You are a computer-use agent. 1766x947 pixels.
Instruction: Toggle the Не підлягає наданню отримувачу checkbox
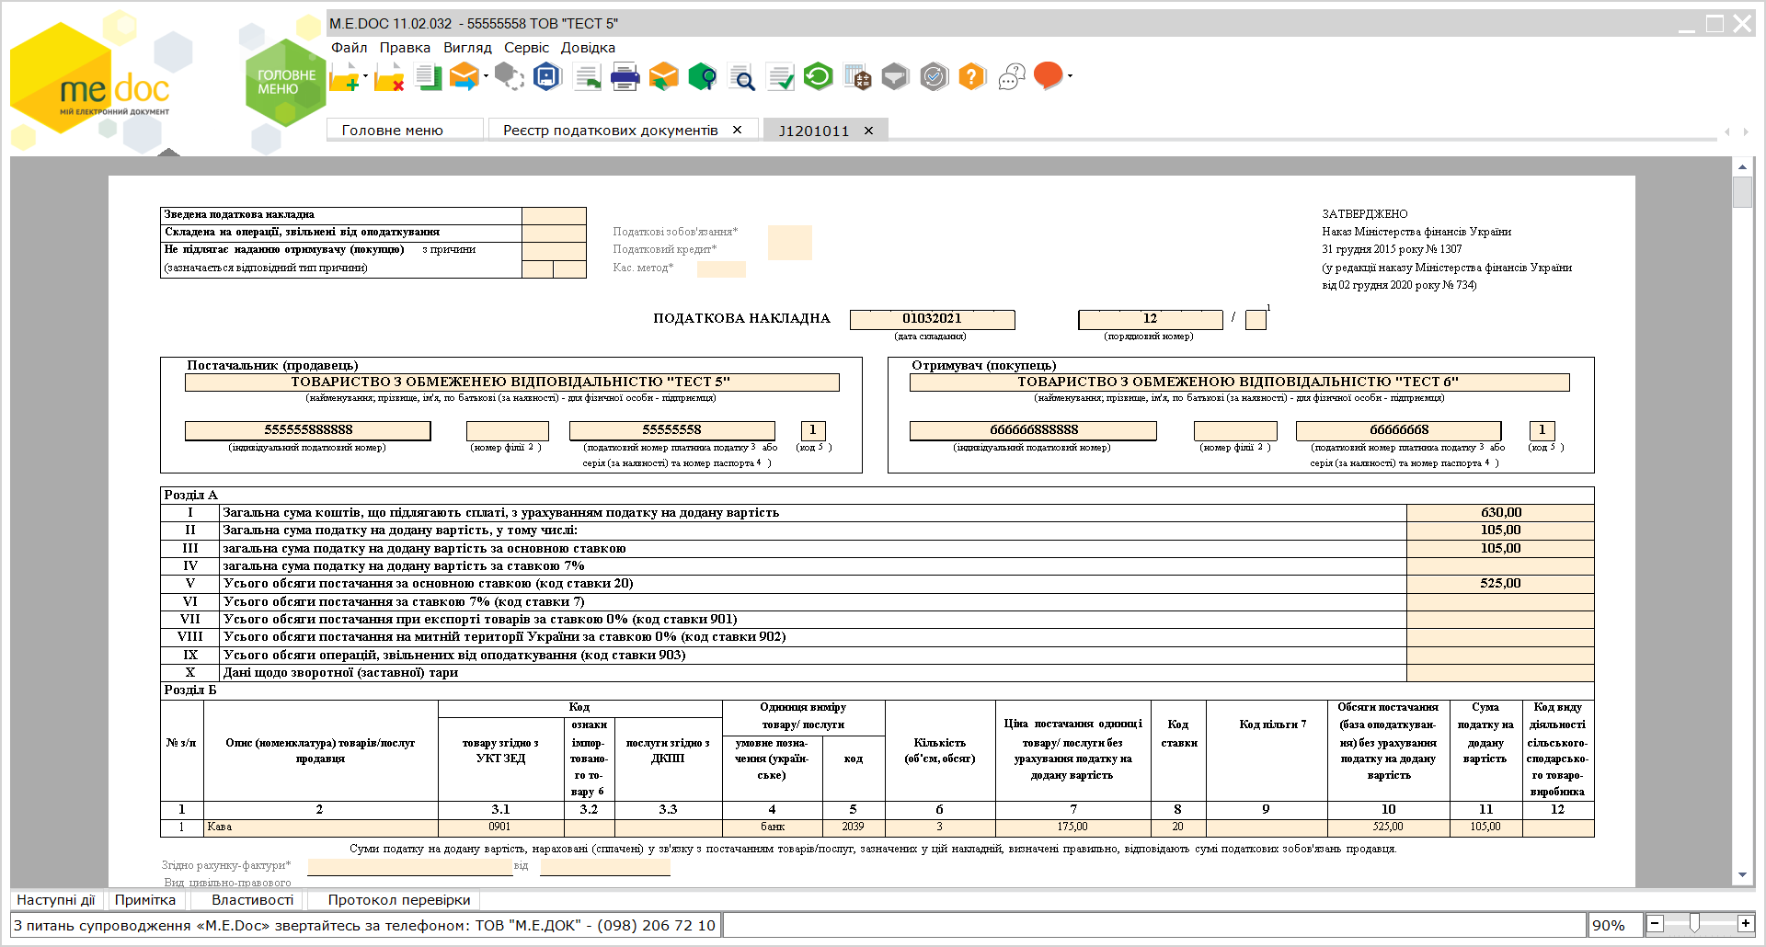click(554, 251)
